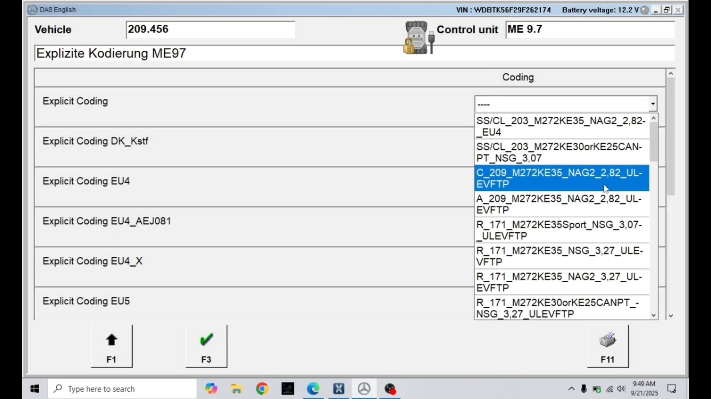Click dropdown list scroll down arrow

[654, 315]
